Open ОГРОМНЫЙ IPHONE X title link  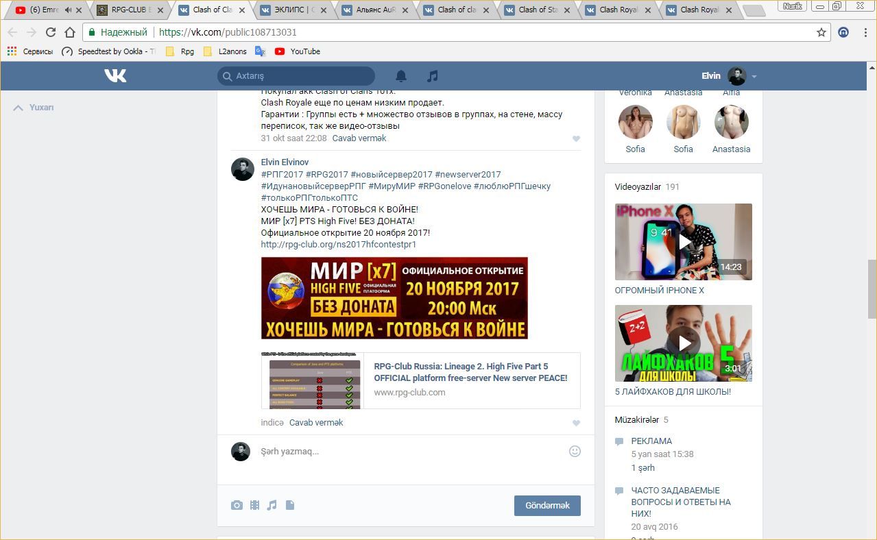[x=660, y=291]
